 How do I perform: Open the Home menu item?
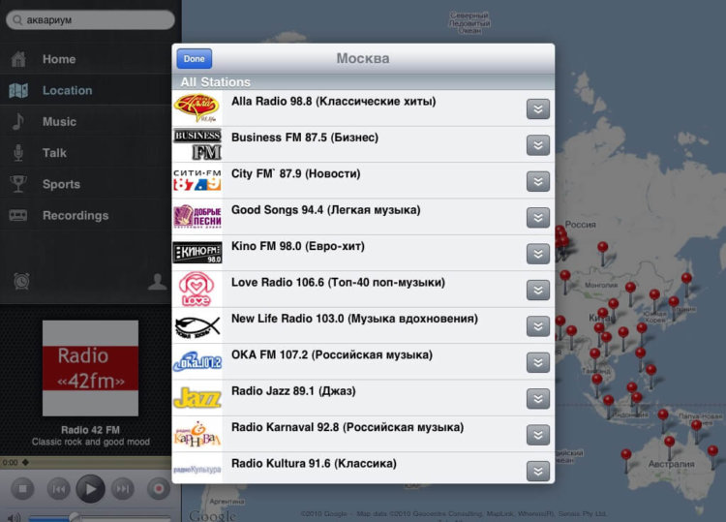pos(91,59)
